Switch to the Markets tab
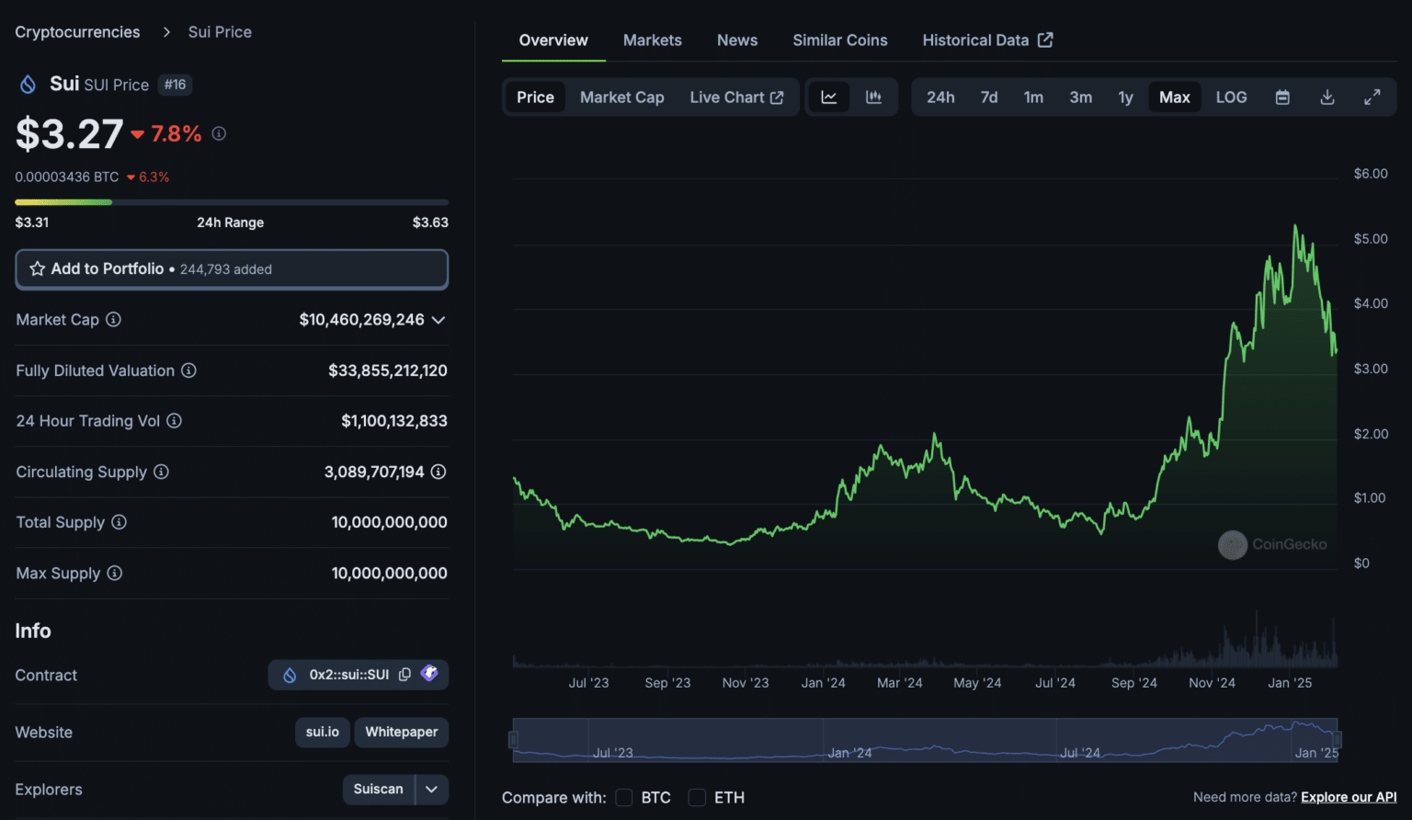Screen dimensions: 1412x820 click(x=653, y=40)
